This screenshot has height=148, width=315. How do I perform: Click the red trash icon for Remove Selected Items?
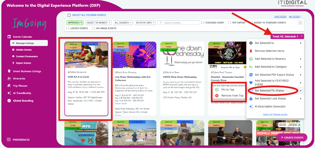pyautogui.click(x=251, y=51)
